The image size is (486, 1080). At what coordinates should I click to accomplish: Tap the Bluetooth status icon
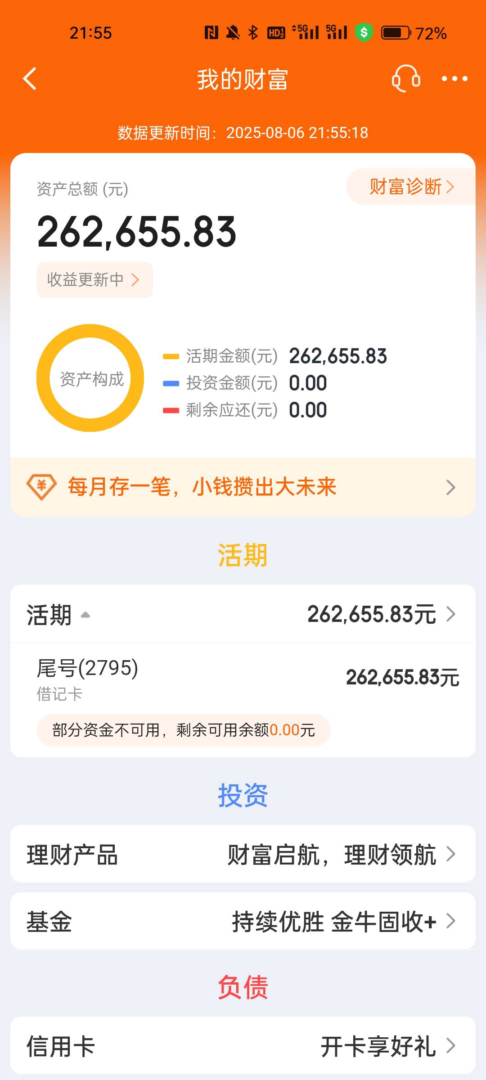(x=253, y=32)
